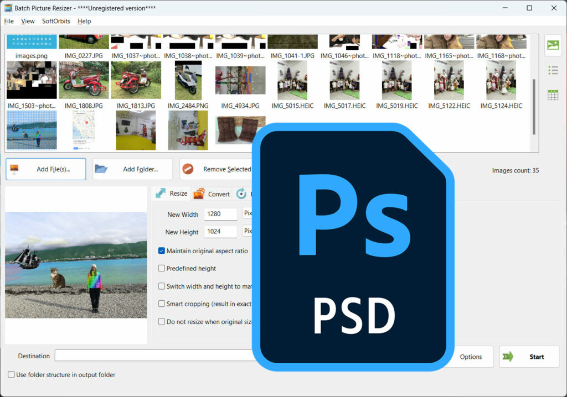
Task: Open the View menu
Action: tap(28, 21)
